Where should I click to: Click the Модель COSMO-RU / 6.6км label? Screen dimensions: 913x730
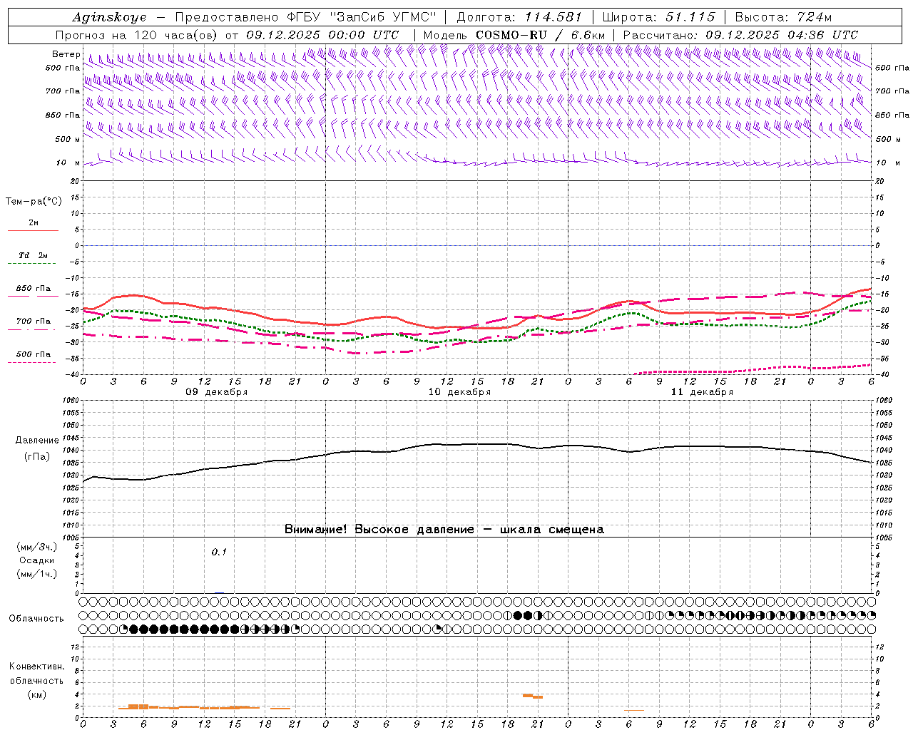pyautogui.click(x=514, y=35)
